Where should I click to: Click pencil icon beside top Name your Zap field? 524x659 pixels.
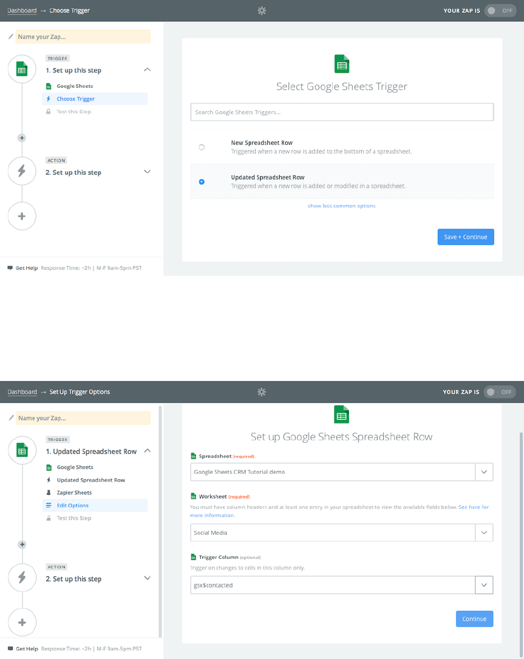tap(11, 36)
